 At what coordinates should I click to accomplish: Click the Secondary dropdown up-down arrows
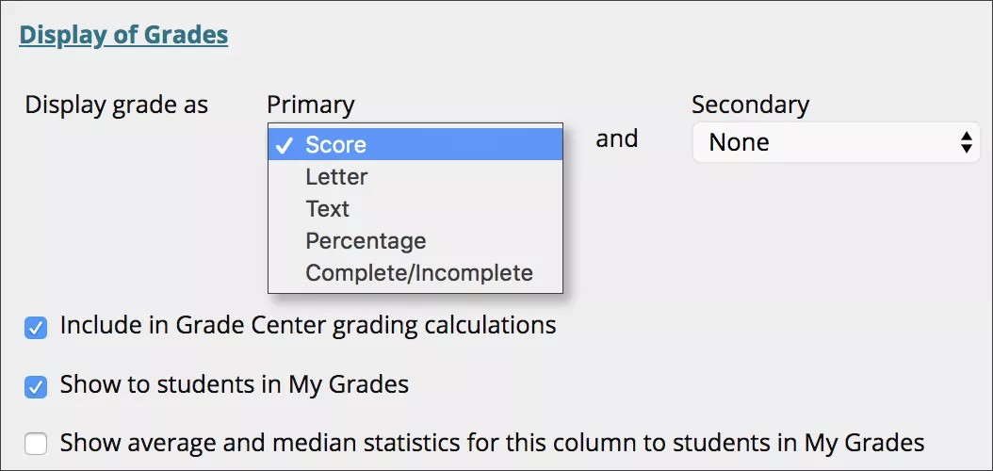click(966, 142)
